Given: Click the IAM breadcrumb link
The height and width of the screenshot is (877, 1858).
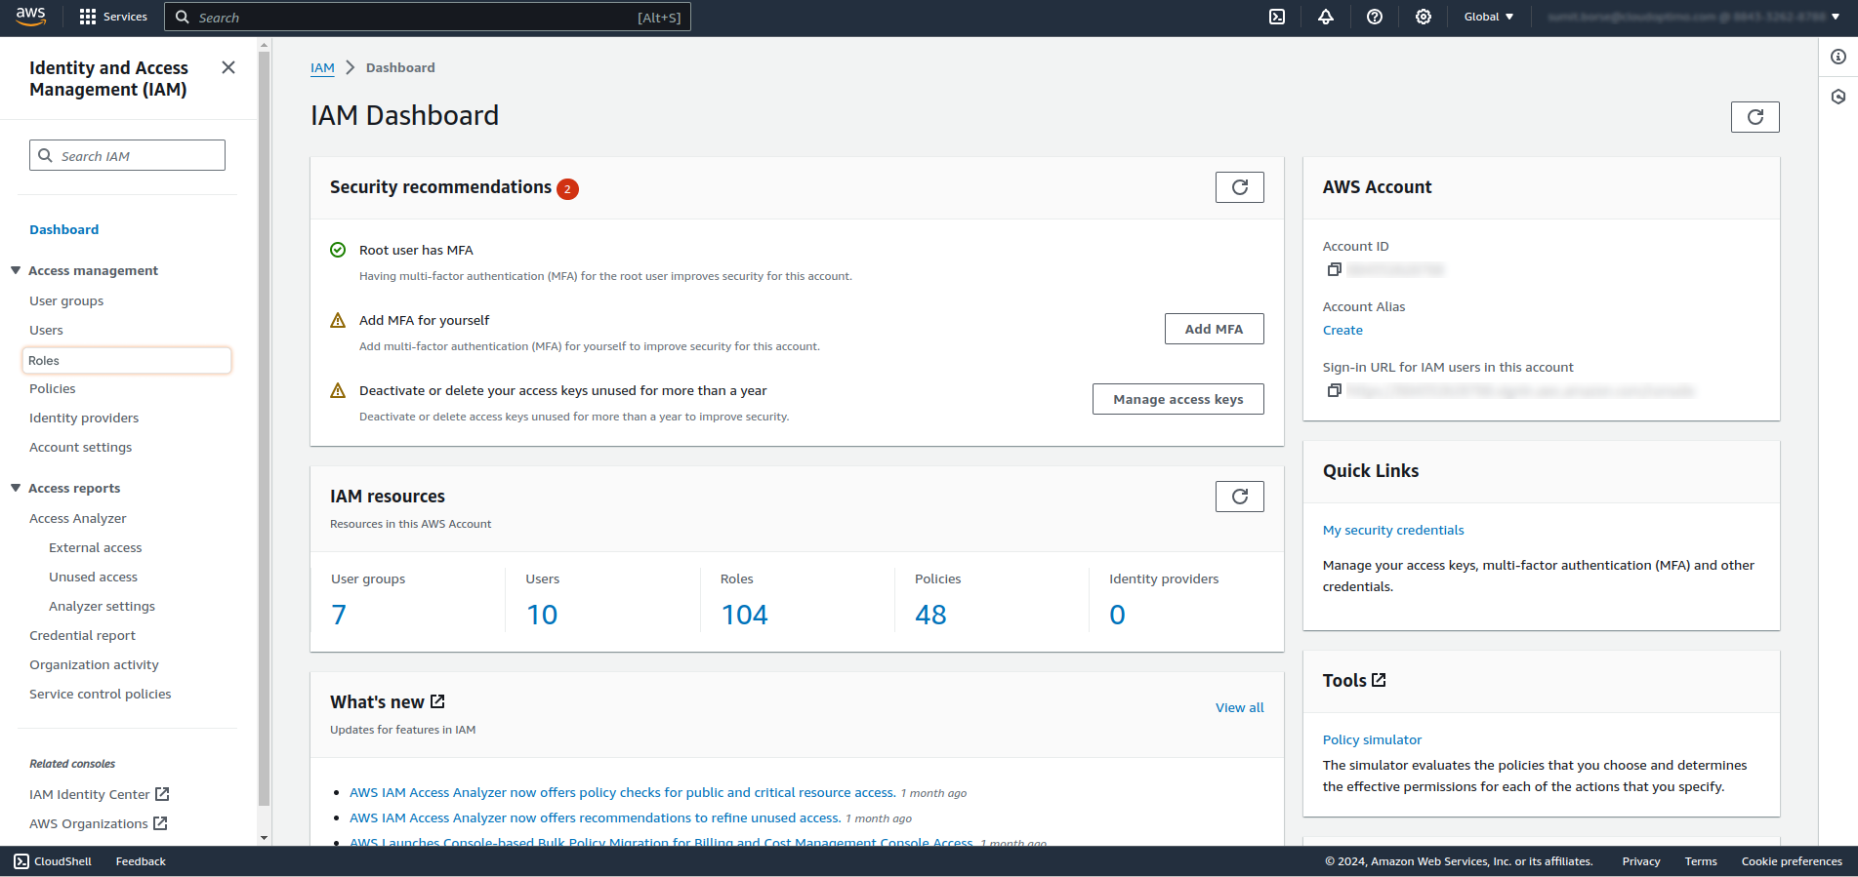Looking at the screenshot, I should pyautogui.click(x=322, y=67).
